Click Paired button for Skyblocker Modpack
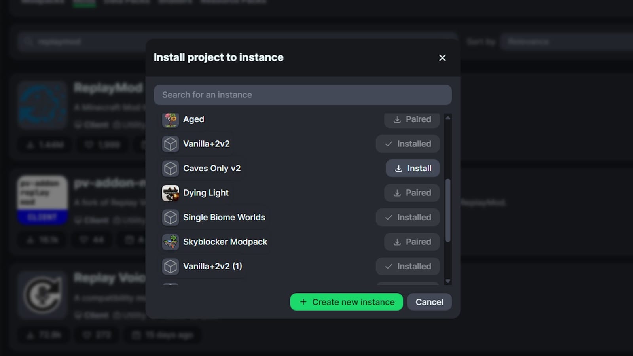633x356 pixels. [412, 242]
